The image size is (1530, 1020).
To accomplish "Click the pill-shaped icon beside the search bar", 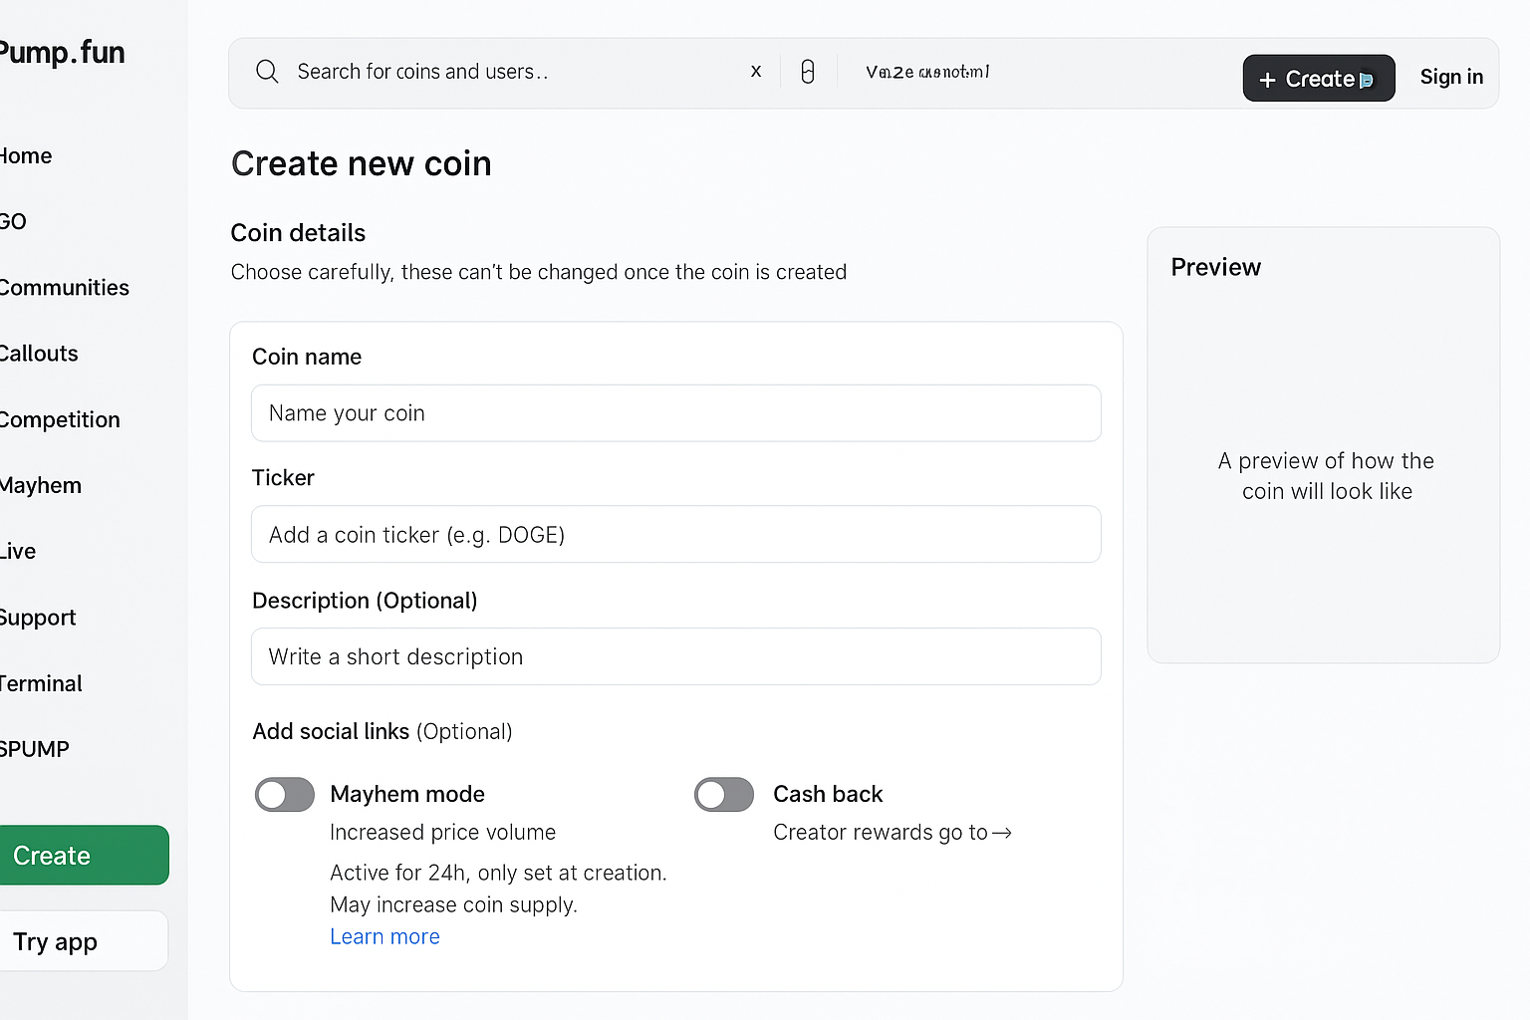I will tap(808, 72).
